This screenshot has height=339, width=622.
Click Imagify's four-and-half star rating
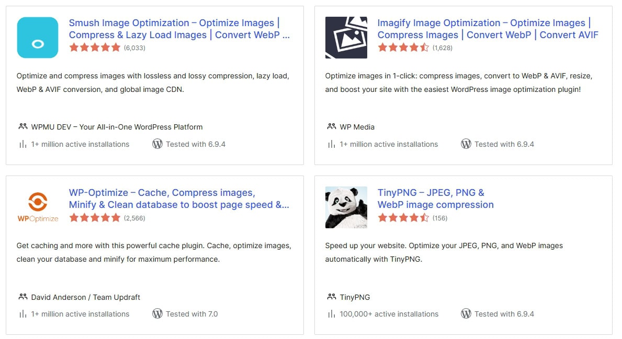coord(404,47)
